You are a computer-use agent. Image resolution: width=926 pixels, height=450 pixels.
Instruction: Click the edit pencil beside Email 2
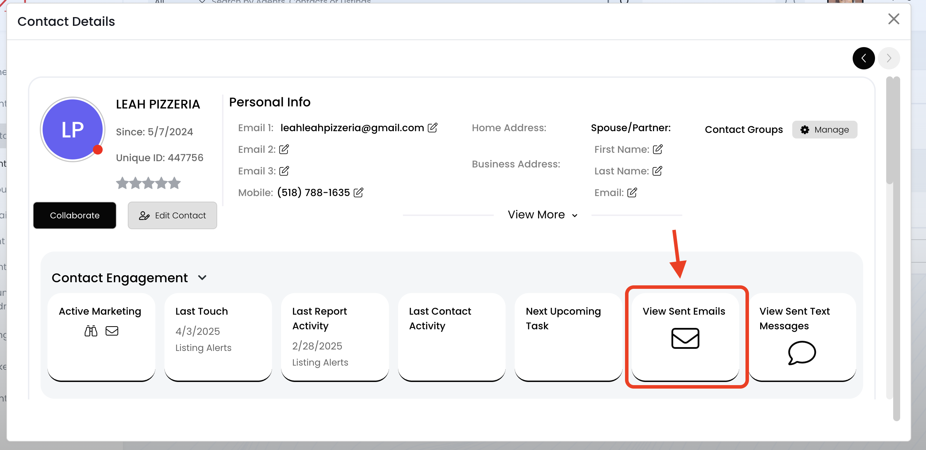284,149
